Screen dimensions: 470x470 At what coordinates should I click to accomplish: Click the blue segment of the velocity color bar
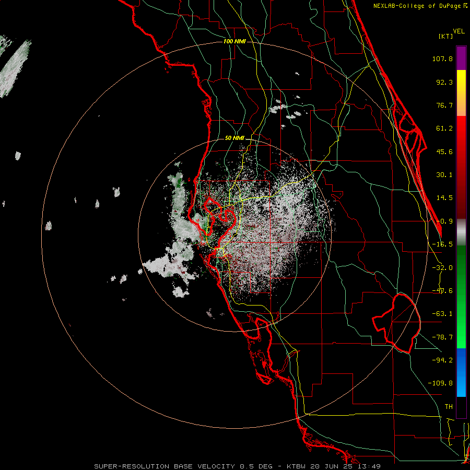click(461, 372)
